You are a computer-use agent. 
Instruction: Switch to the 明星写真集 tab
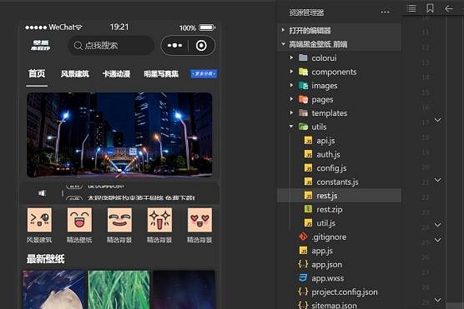pyautogui.click(x=161, y=74)
